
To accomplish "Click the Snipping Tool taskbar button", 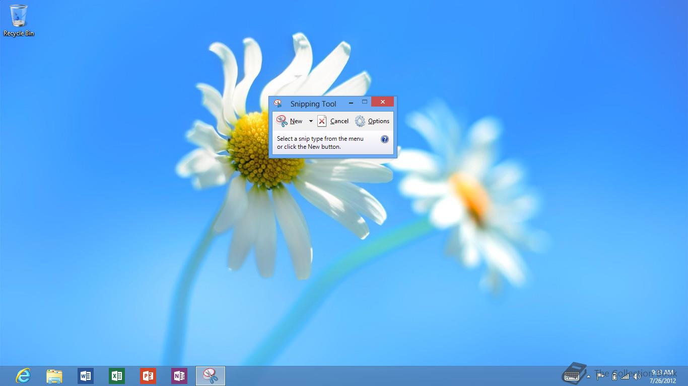I will click(211, 376).
